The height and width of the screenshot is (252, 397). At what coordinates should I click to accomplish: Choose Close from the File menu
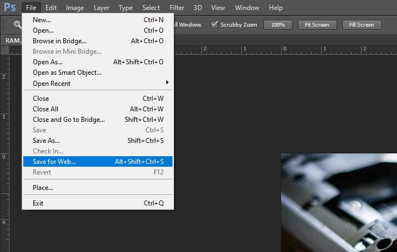[x=98, y=99]
